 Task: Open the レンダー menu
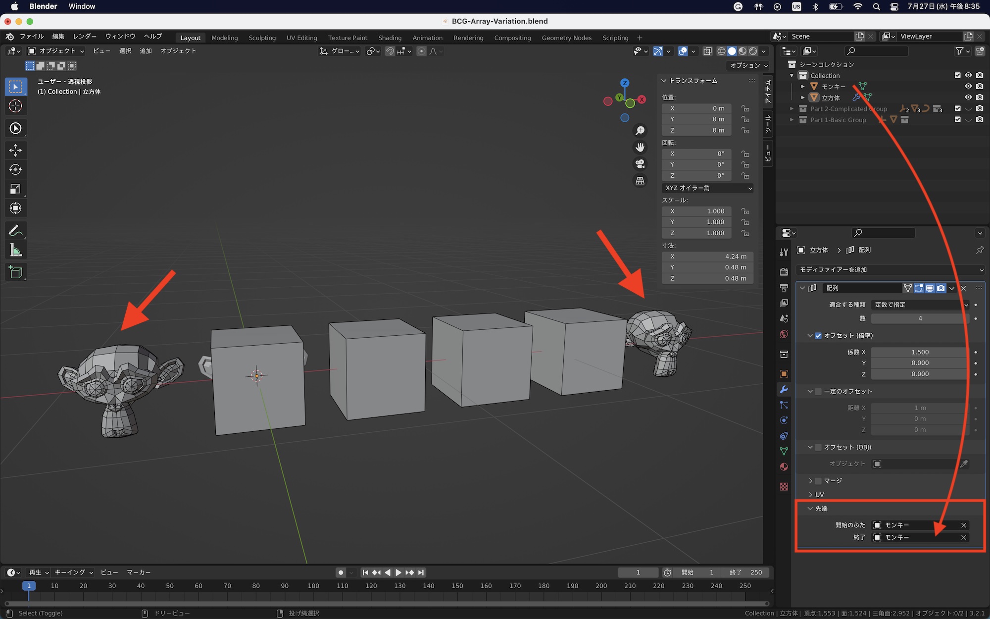85,36
